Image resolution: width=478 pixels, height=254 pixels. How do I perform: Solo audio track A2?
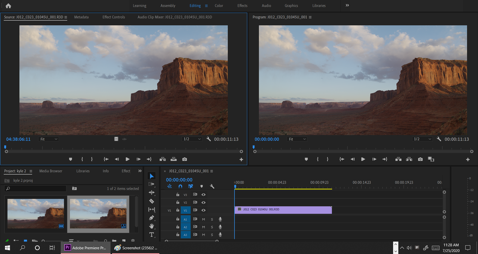coord(212,227)
